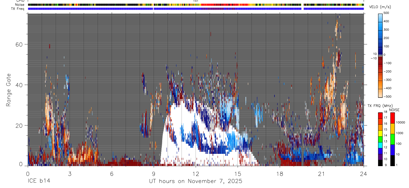Click the 1000 label on NOISE legend

400,133
